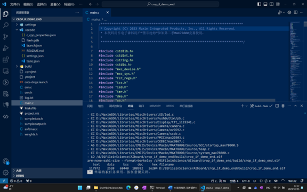Maximize the panel with the up chevron
Image resolution: width=307 pixels, height=192 pixels.
295,106
